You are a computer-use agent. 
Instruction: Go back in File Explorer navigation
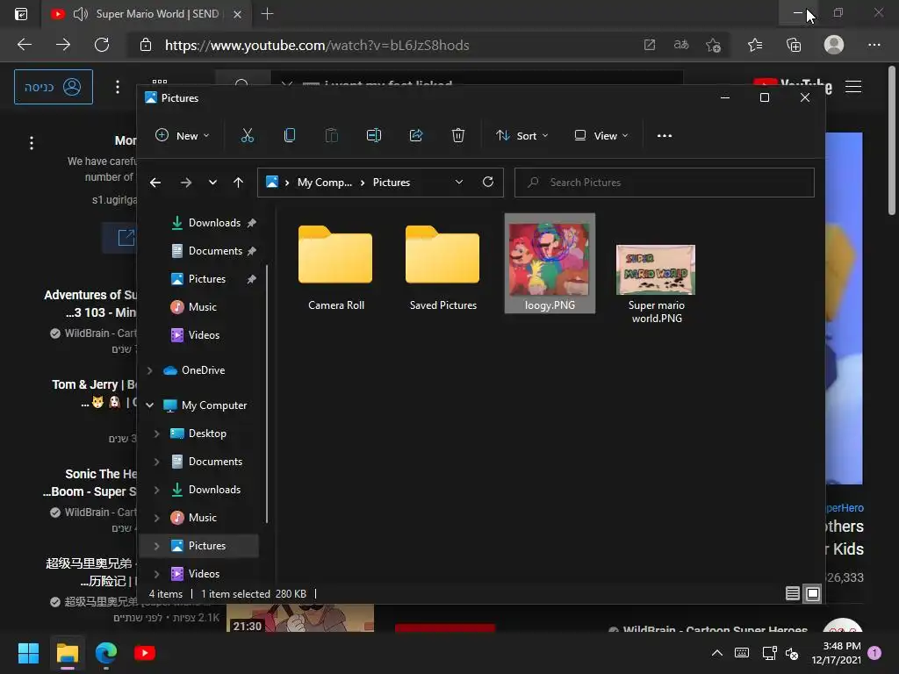[155, 183]
